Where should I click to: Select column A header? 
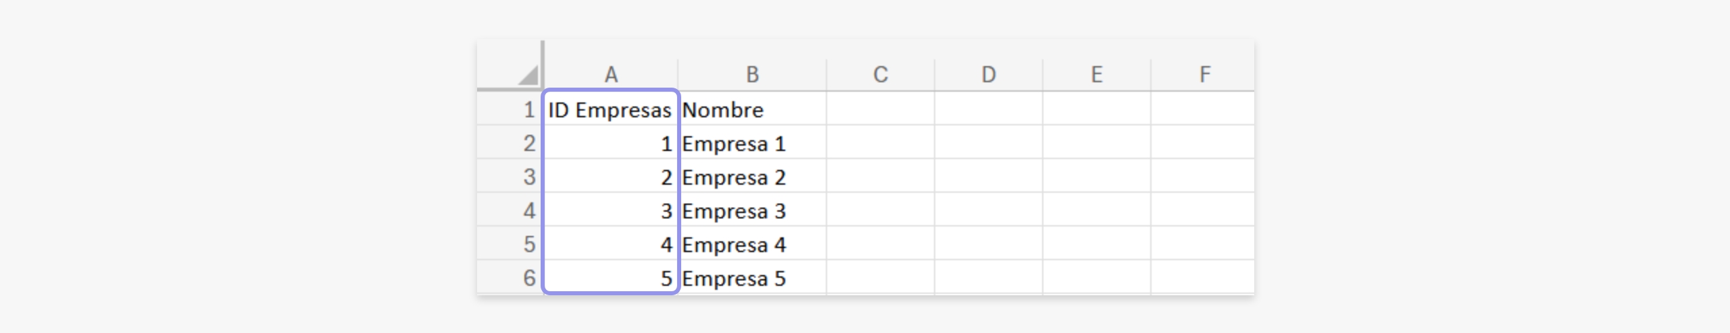pyautogui.click(x=611, y=74)
